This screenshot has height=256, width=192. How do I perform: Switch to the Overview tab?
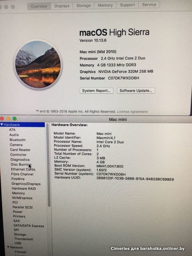pos(39,6)
